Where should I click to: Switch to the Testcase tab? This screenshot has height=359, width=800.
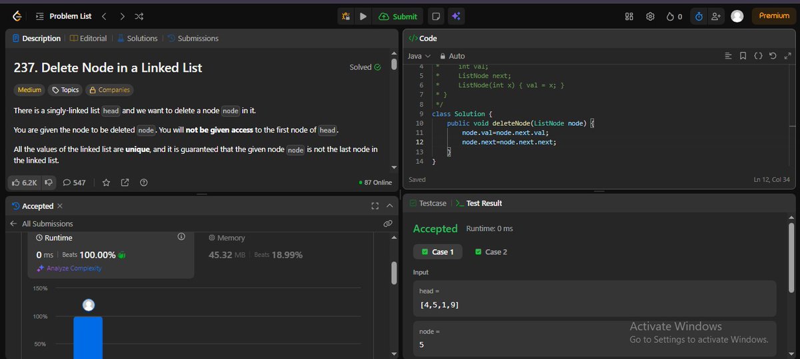[428, 203]
